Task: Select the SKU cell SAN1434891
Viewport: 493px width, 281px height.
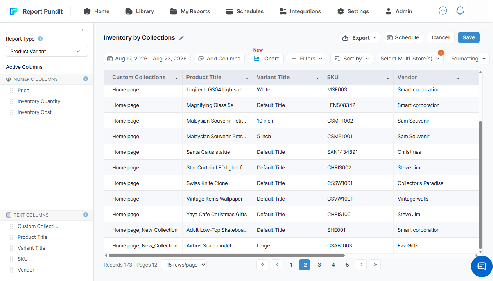Action: pos(358,152)
